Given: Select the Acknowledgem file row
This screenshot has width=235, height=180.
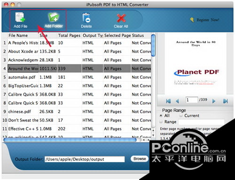Looking at the screenshot, I should tap(77, 60).
